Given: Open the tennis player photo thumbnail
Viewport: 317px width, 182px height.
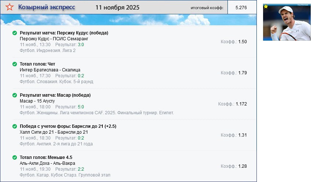Looking at the screenshot, I should tap(287, 23).
